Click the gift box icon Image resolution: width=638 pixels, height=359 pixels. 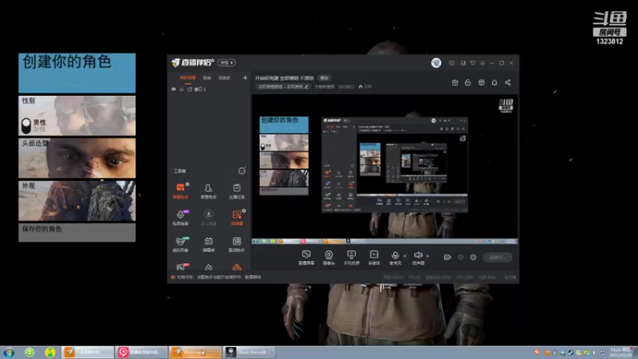pyautogui.click(x=455, y=83)
